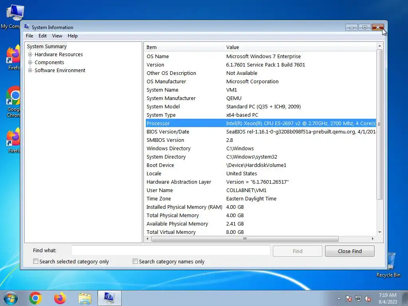Viewport: 408px width, 306px height.
Task: Select the Windows Directory row
Action: 261,148
